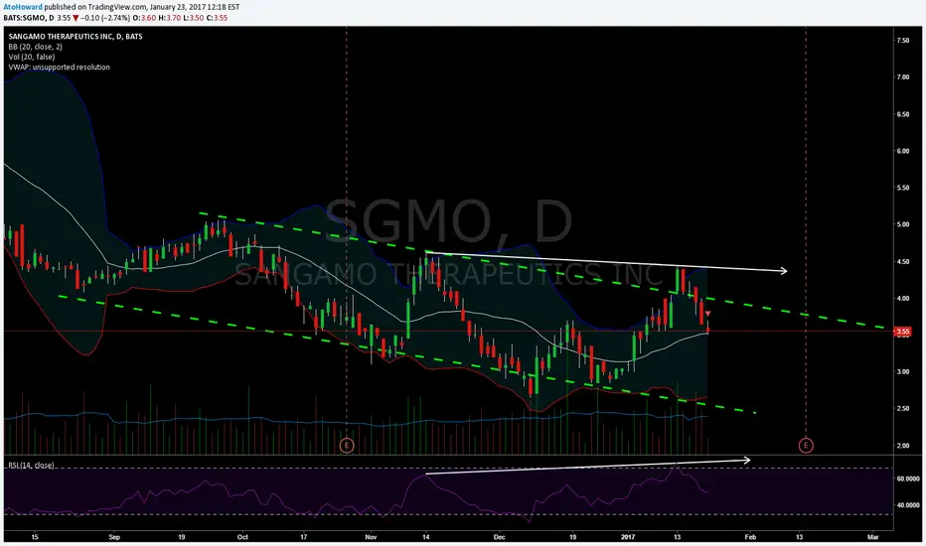
Task: Click the 4.50 price axis label
Action: coord(903,261)
